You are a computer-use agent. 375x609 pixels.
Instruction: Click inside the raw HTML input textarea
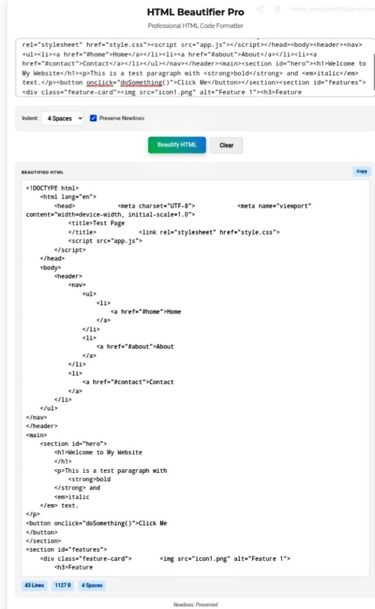(194, 68)
